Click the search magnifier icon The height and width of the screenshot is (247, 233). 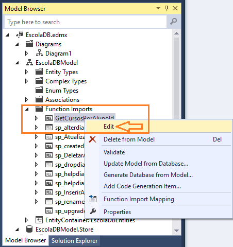[x=174, y=22]
